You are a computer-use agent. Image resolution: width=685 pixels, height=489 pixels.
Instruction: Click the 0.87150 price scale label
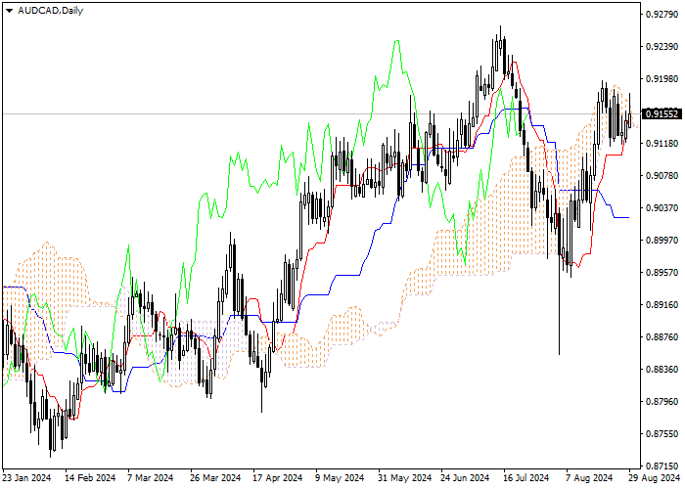point(662,466)
